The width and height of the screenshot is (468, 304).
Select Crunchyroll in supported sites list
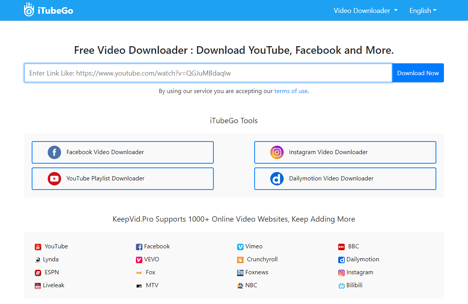[x=262, y=259]
